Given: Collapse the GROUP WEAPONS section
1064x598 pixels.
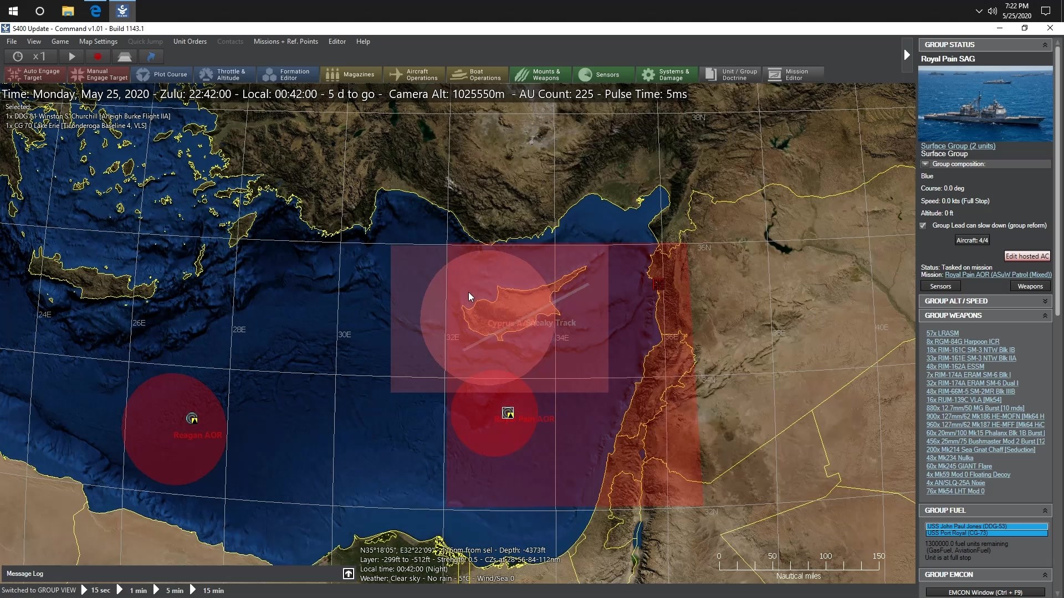Looking at the screenshot, I should [1045, 316].
